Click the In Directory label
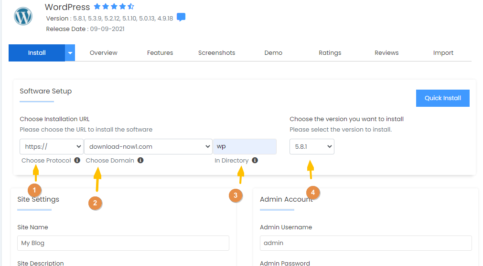This screenshot has height=266, width=483. point(232,161)
